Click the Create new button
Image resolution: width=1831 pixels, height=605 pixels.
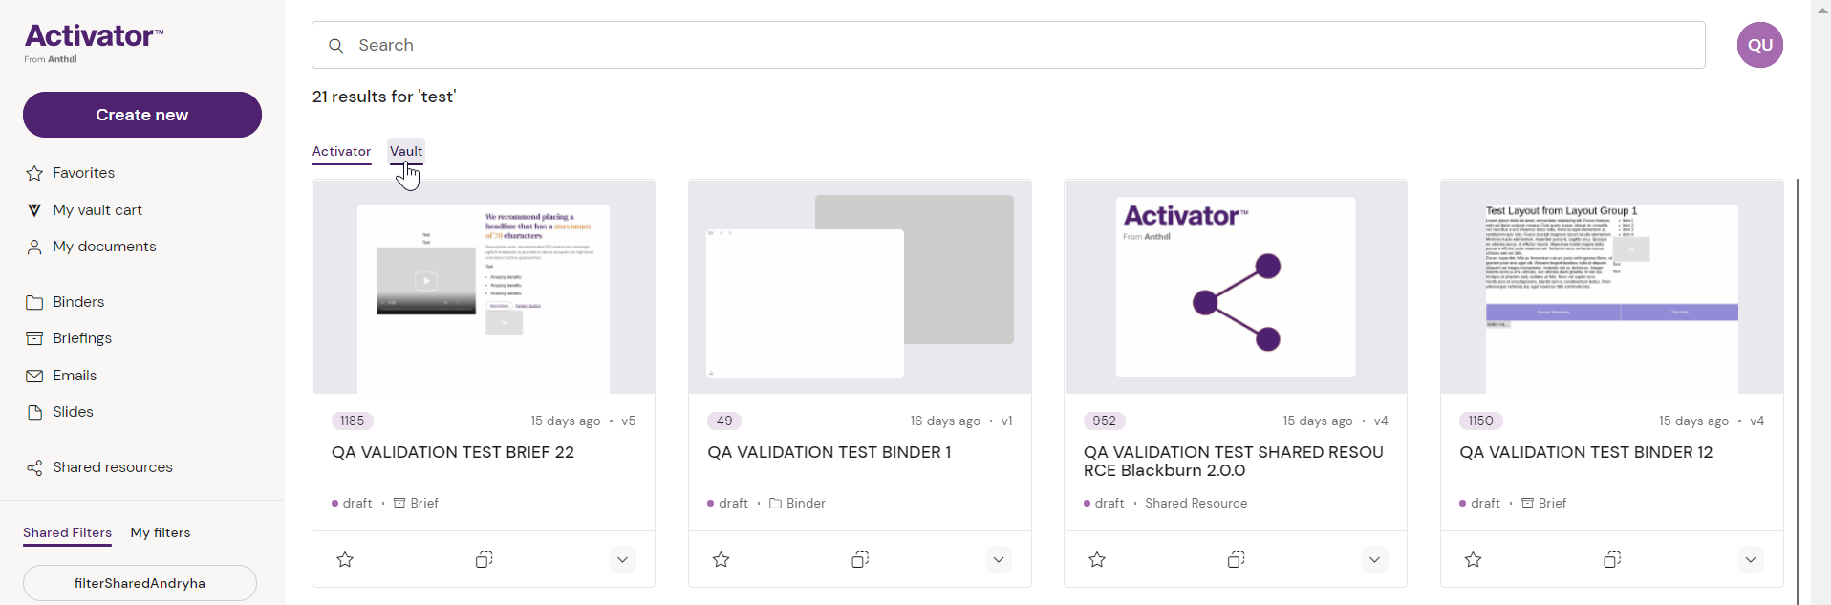142,115
